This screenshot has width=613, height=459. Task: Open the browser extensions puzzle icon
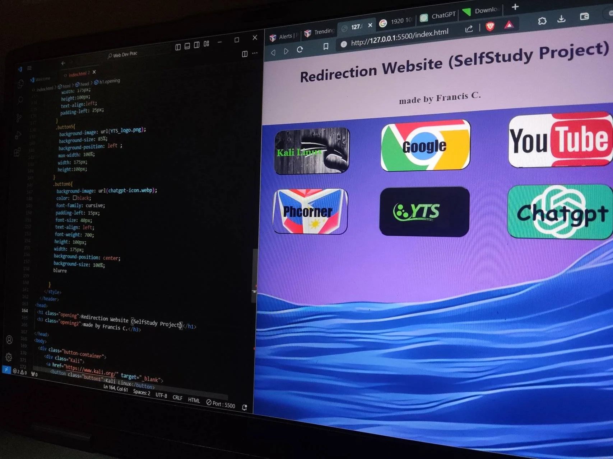point(542,21)
